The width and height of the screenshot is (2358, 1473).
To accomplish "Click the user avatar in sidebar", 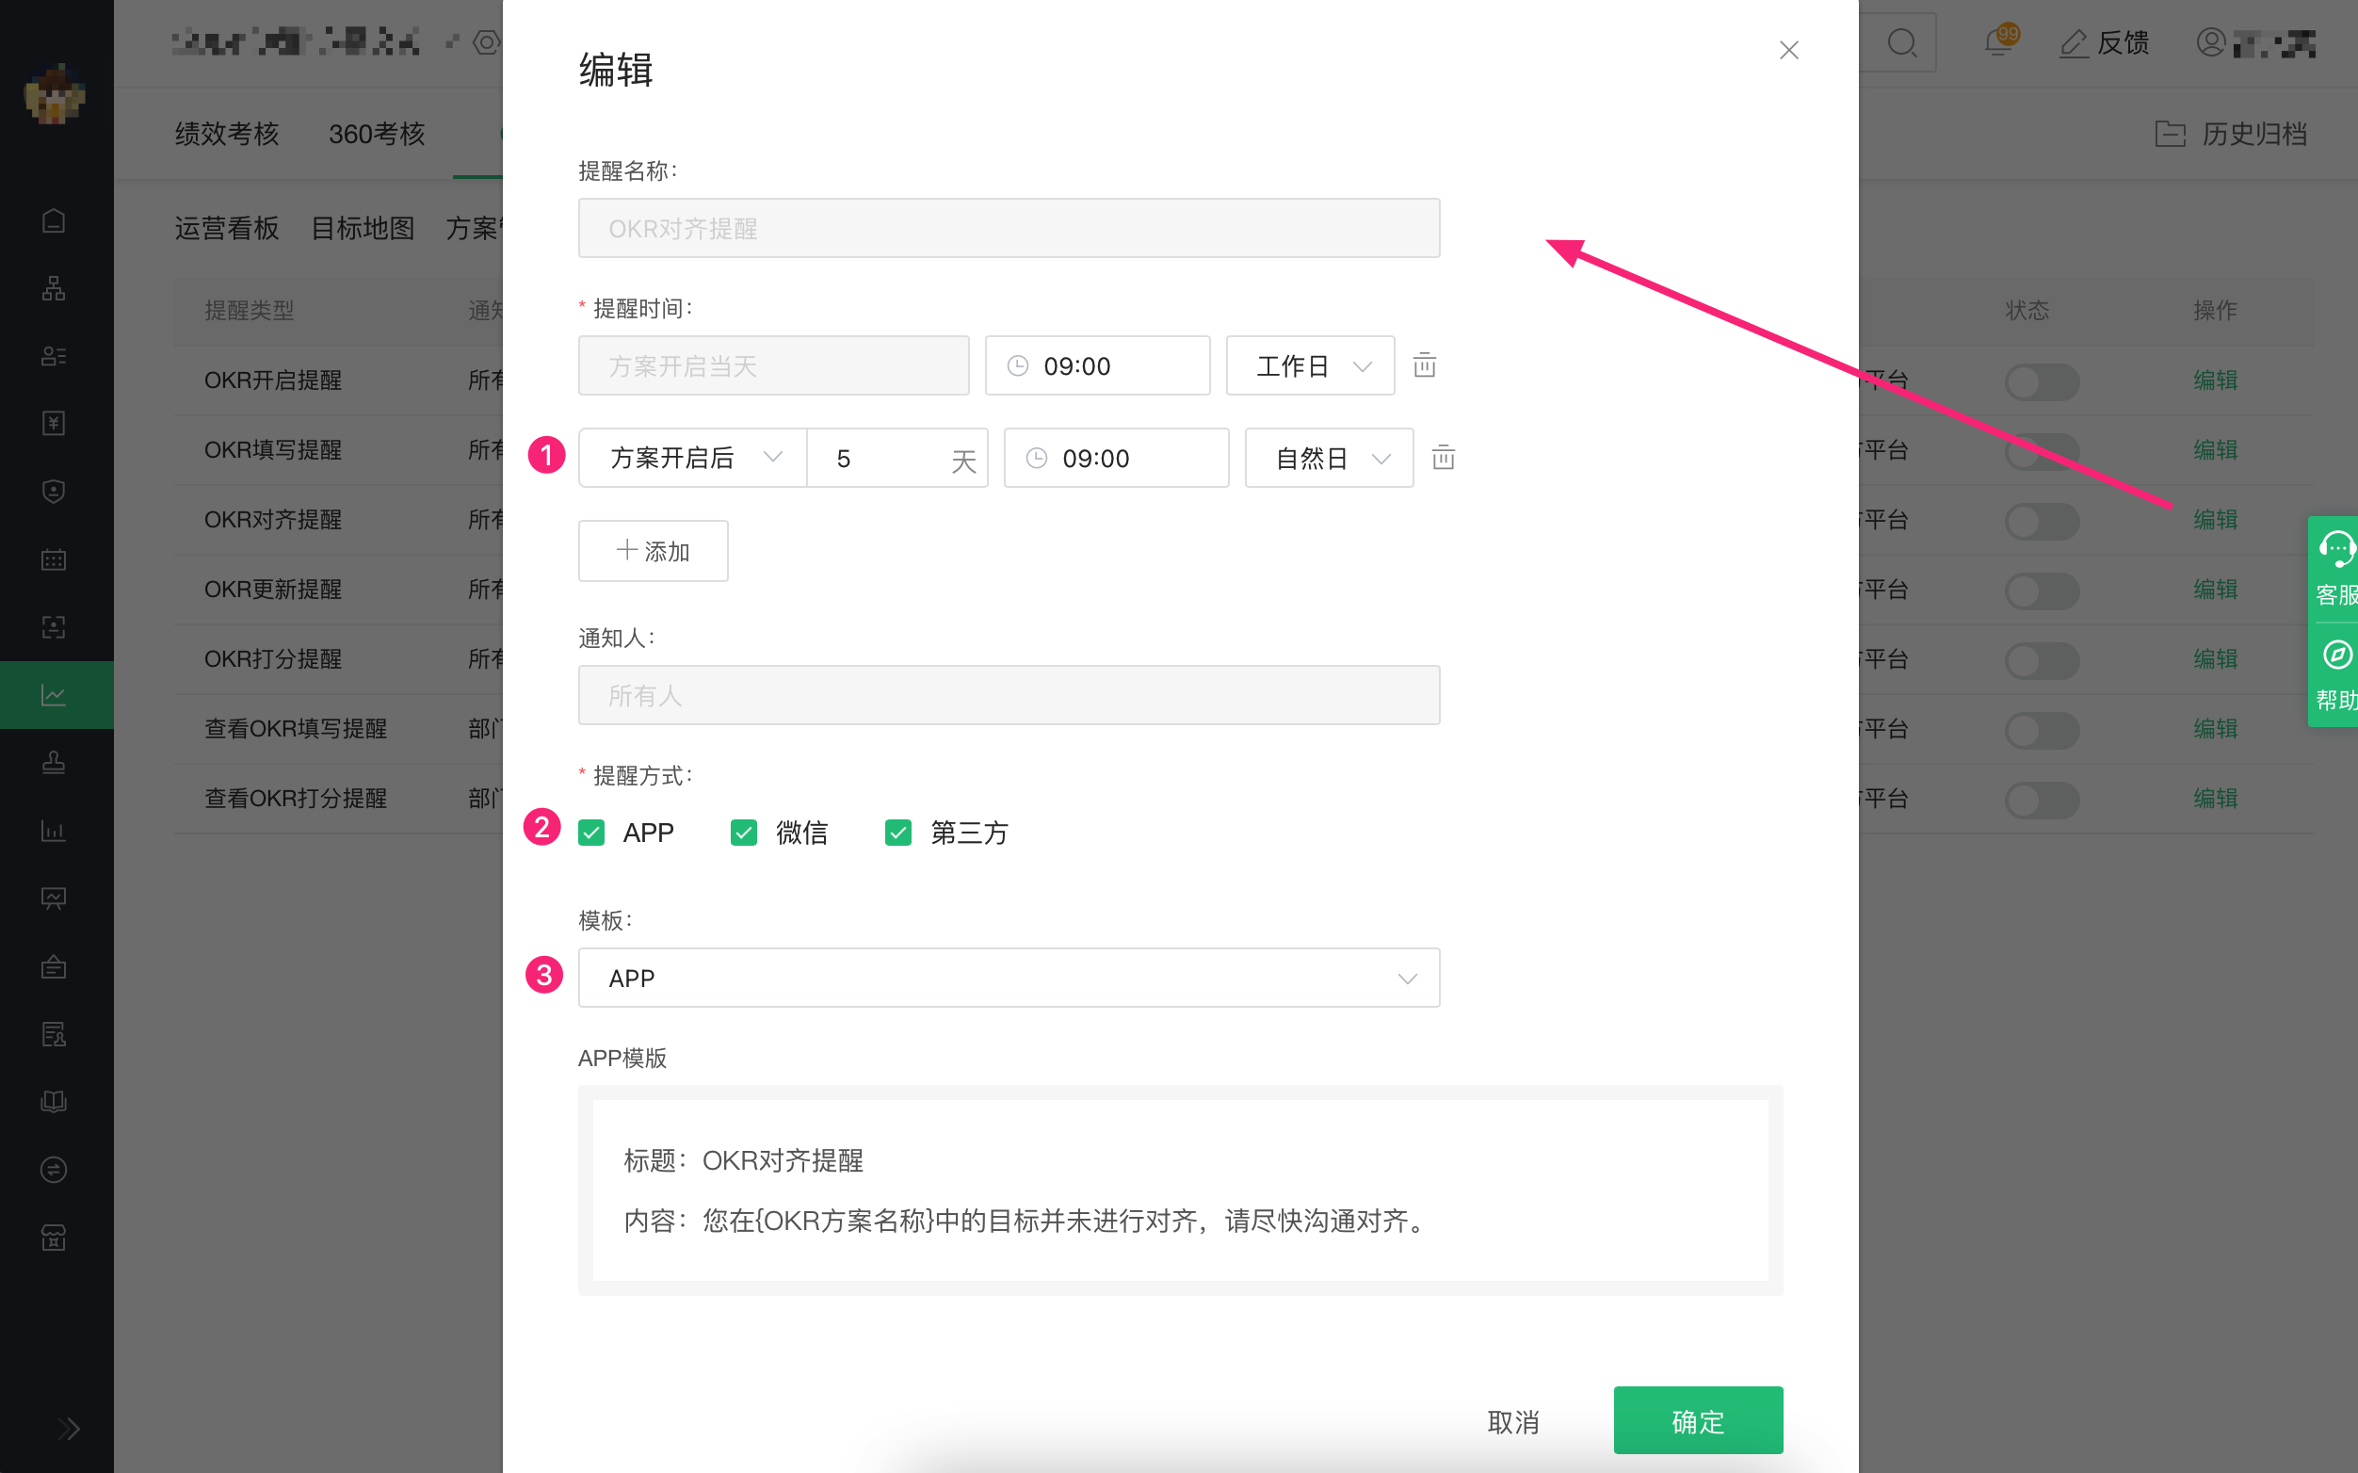I will coord(55,95).
